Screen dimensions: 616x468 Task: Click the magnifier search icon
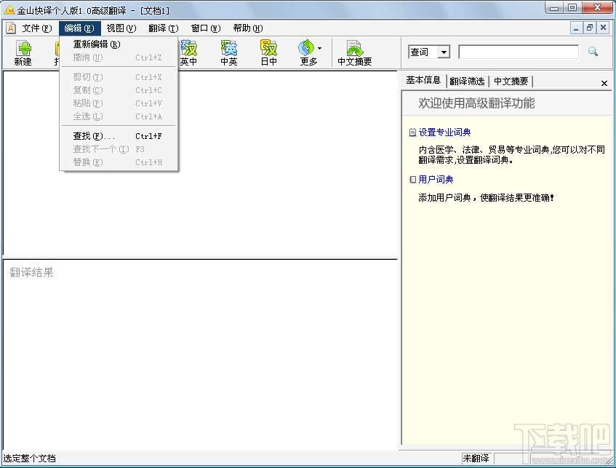click(593, 52)
